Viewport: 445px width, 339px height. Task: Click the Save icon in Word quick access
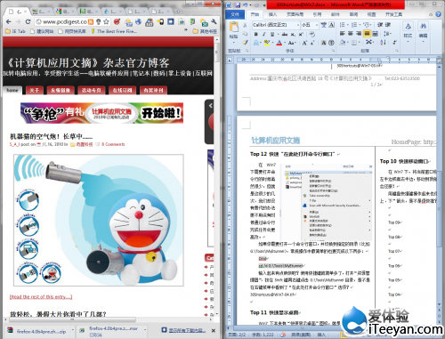(238, 5)
